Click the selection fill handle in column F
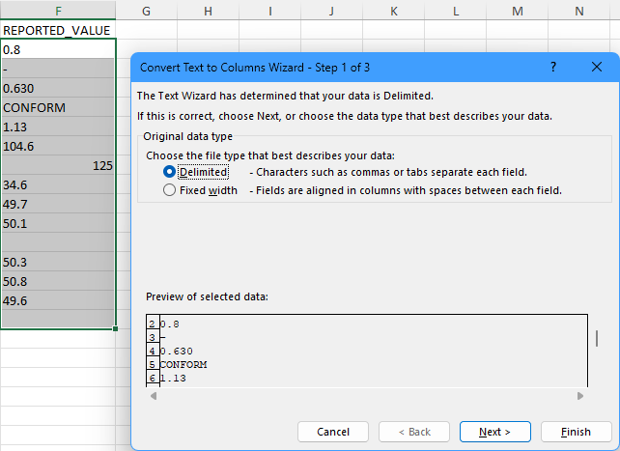This screenshot has width=620, height=451. pos(115,328)
